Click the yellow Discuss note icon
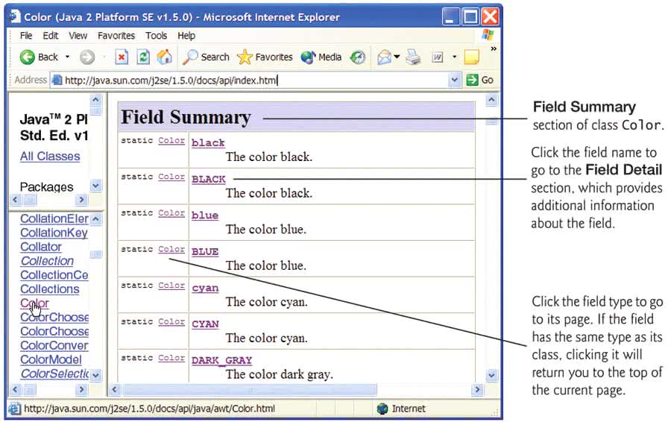The image size is (671, 422). pyautogui.click(x=472, y=57)
